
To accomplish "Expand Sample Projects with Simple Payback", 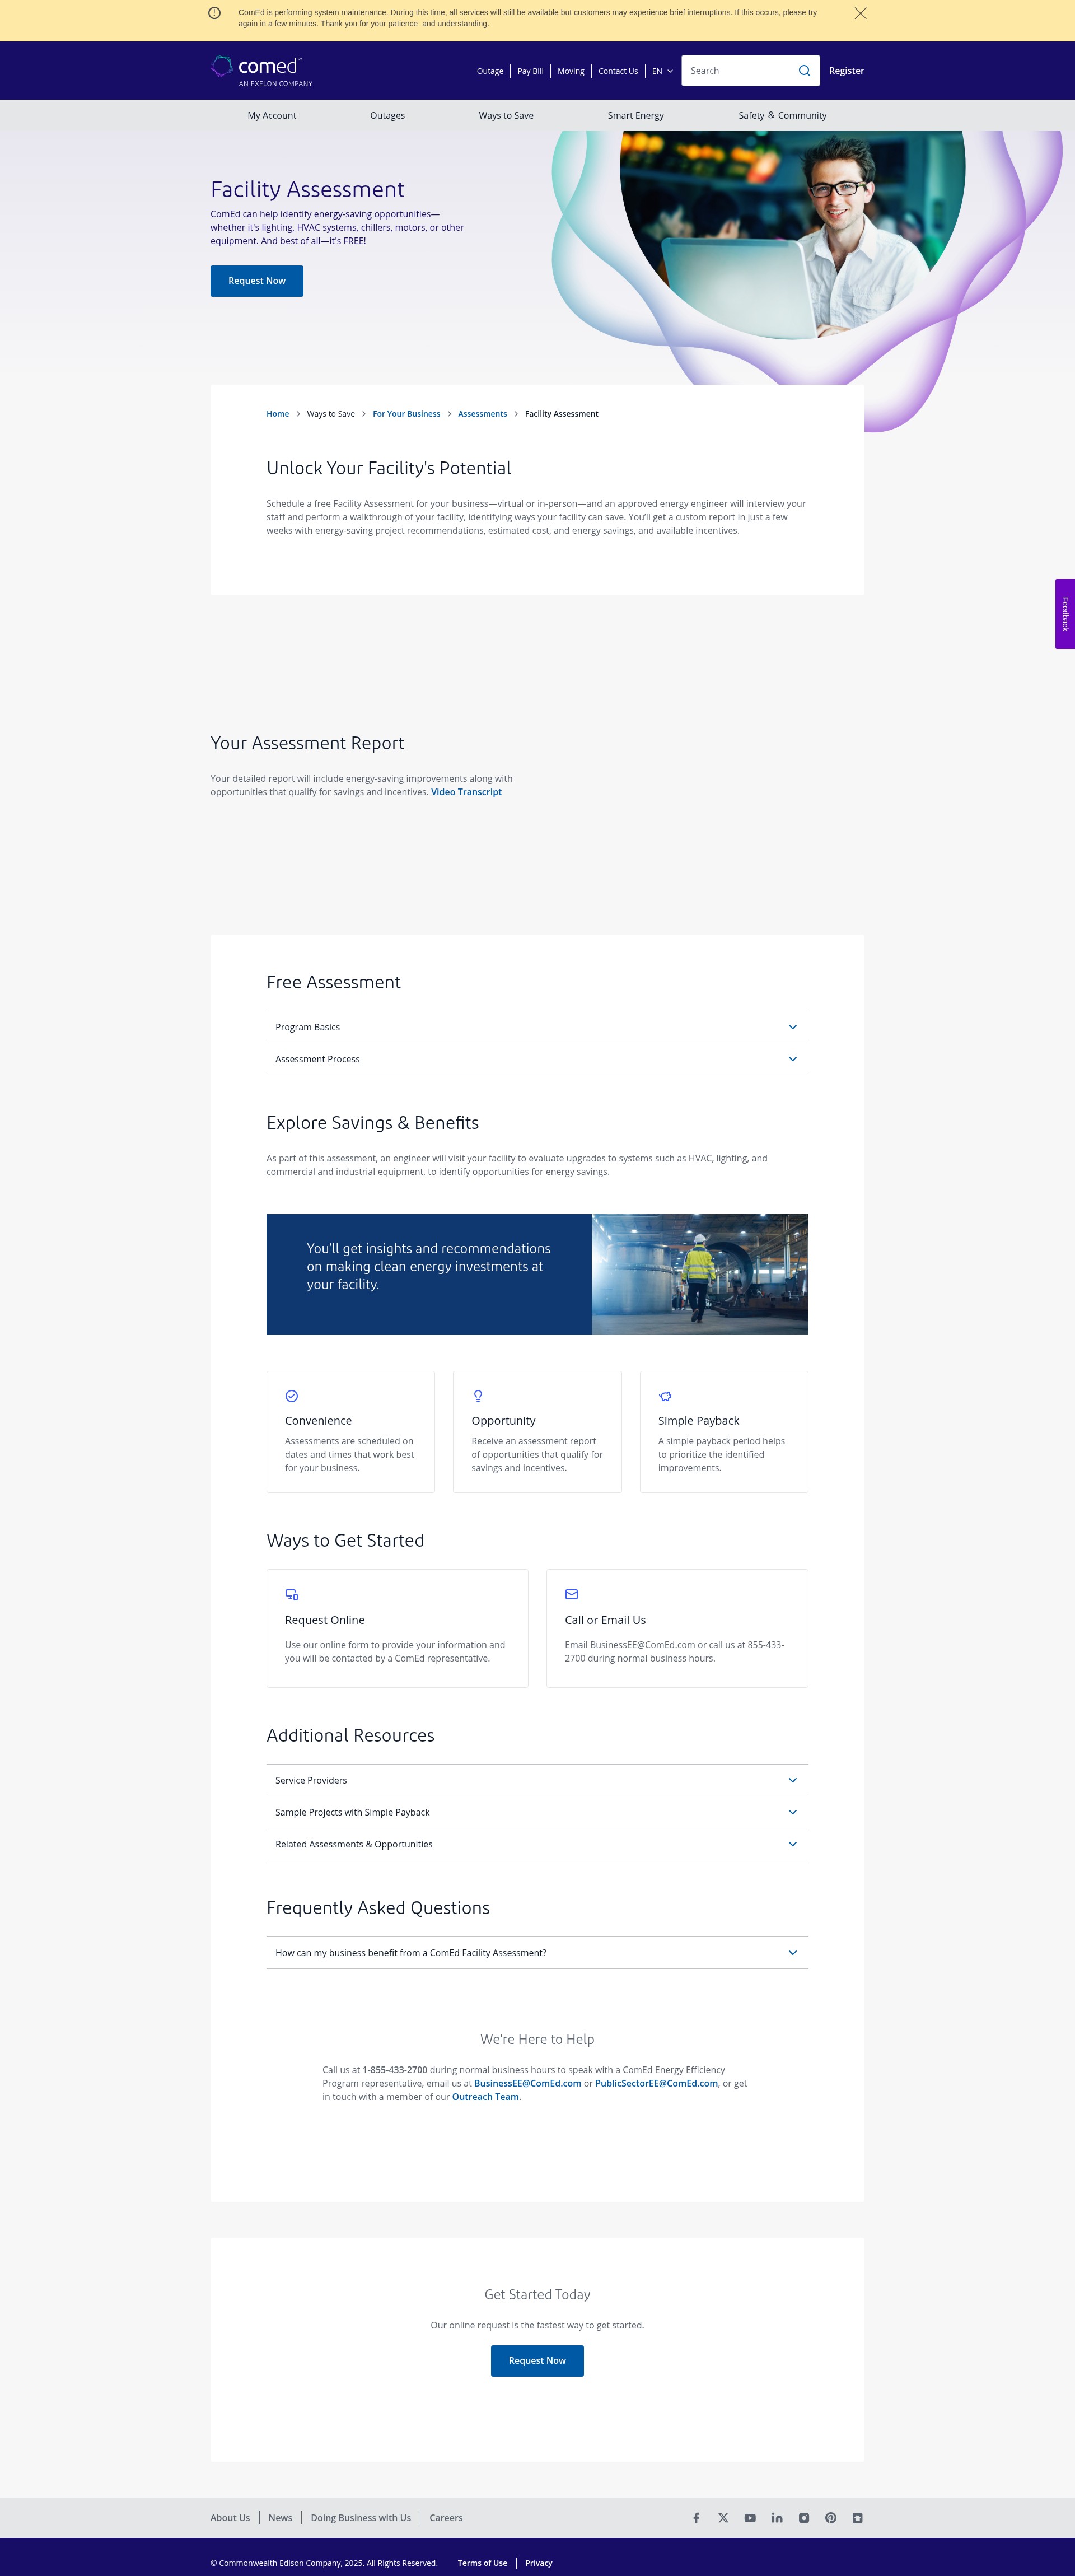I will [537, 1812].
